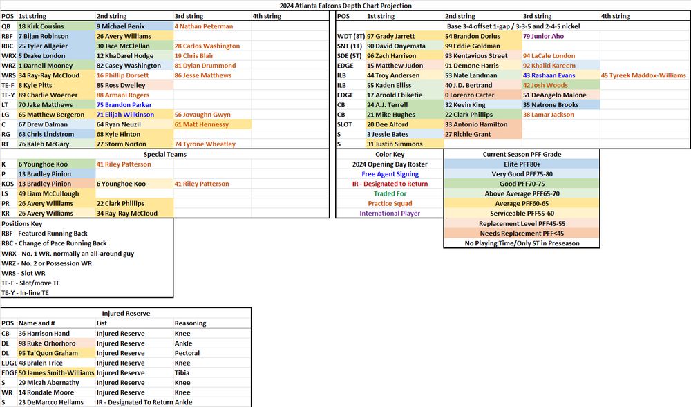Click '45 Tyreek Maddox-Williams' fourth string cell
The width and height of the screenshot is (691, 407).
[x=645, y=75]
